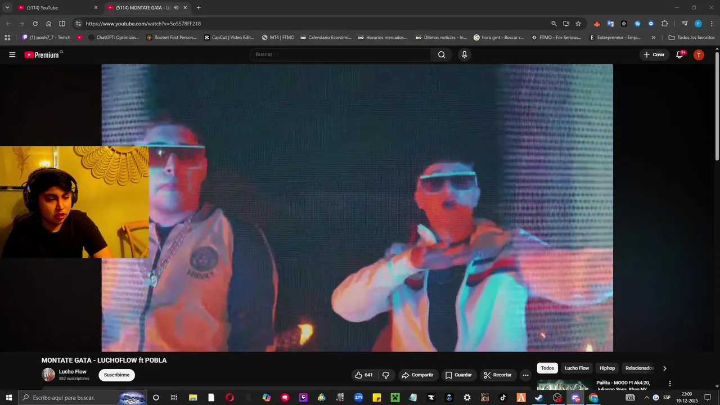Open YouTube notifications bell
This screenshot has height=405, width=720.
point(680,55)
